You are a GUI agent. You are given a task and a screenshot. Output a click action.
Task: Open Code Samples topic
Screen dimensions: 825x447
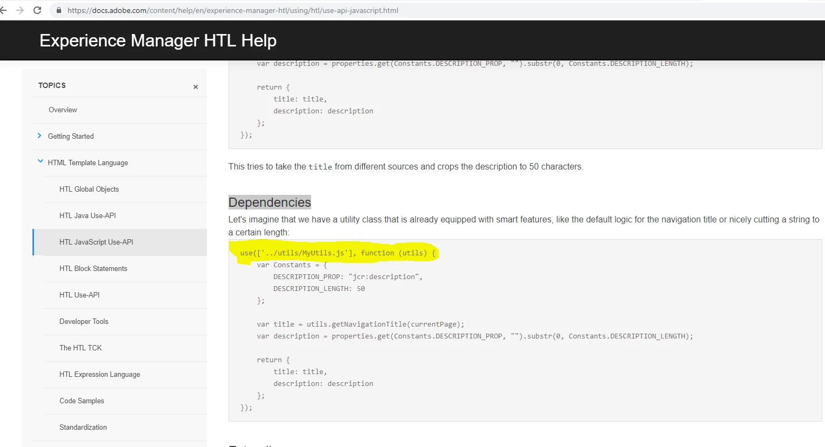tap(82, 401)
